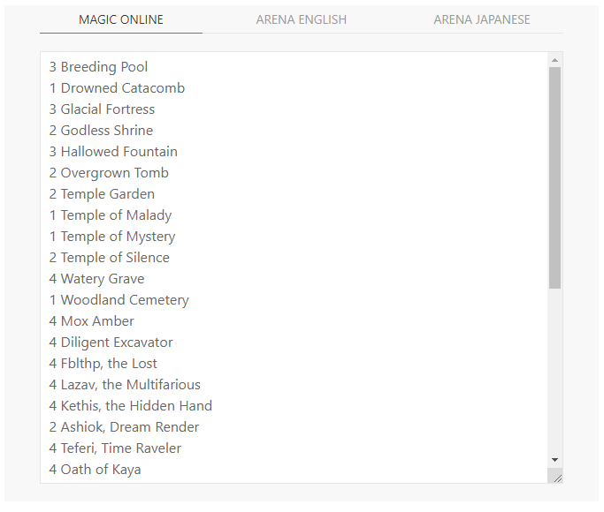Click the '1 Drowned Catacomb' line
Viewport: 604px width, 512px height.
(x=117, y=88)
